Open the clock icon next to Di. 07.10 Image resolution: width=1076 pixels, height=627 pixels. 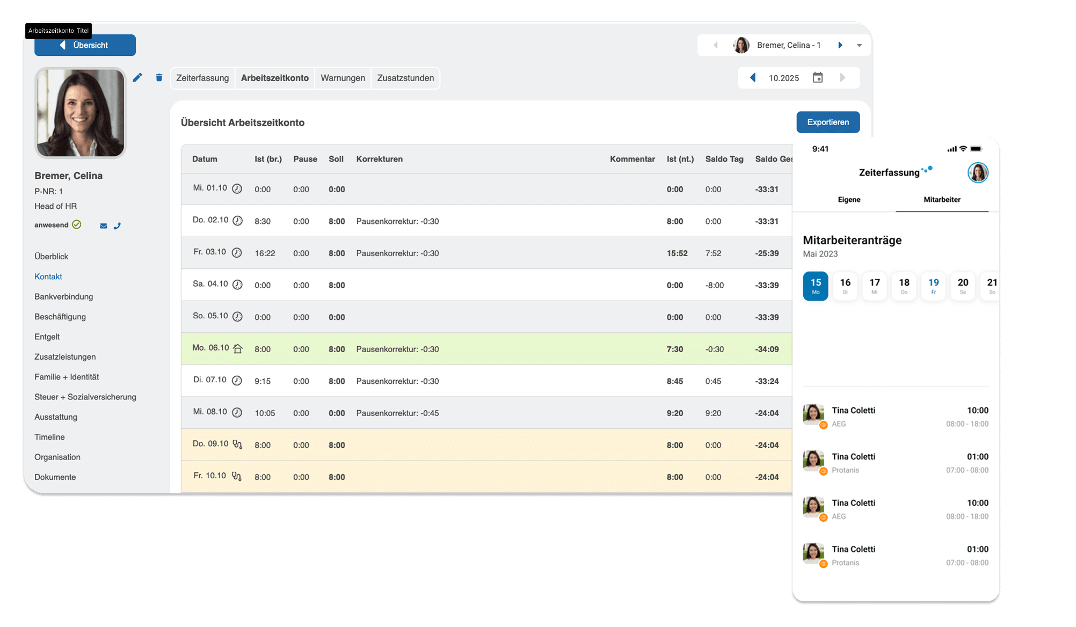click(237, 380)
